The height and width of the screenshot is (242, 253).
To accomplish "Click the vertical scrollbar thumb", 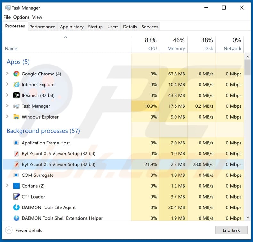I will pos(248,67).
